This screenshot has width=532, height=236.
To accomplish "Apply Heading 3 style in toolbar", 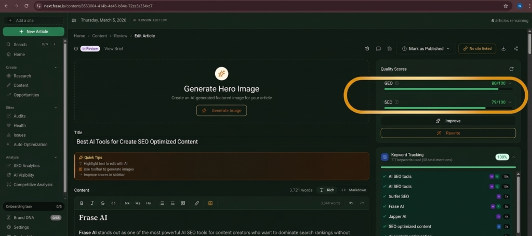I will click(148, 203).
